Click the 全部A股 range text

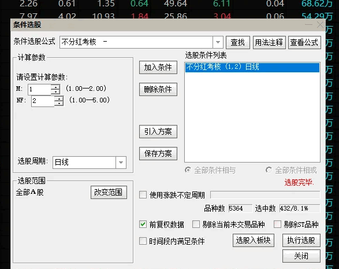[30, 192]
